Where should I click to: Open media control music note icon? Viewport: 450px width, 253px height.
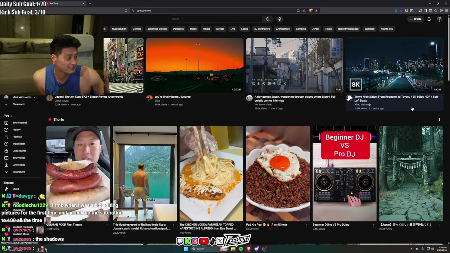pyautogui.click(x=420, y=11)
